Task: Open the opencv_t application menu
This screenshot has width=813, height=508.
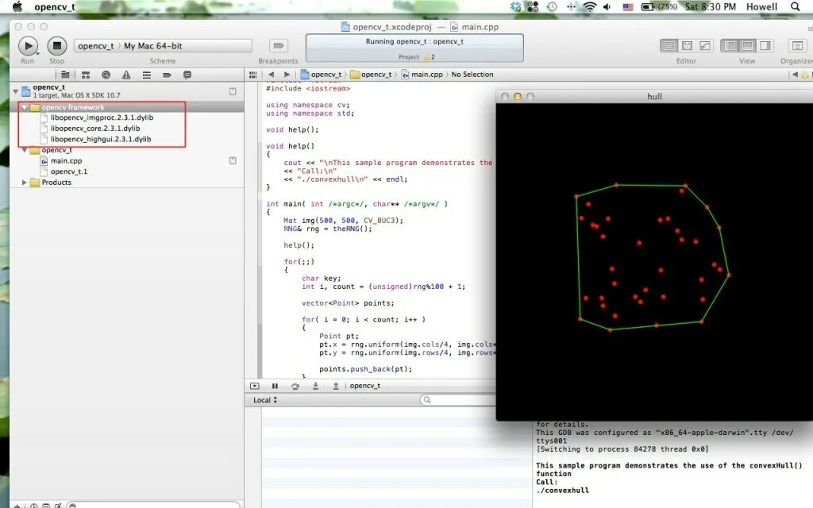Action: (x=55, y=6)
